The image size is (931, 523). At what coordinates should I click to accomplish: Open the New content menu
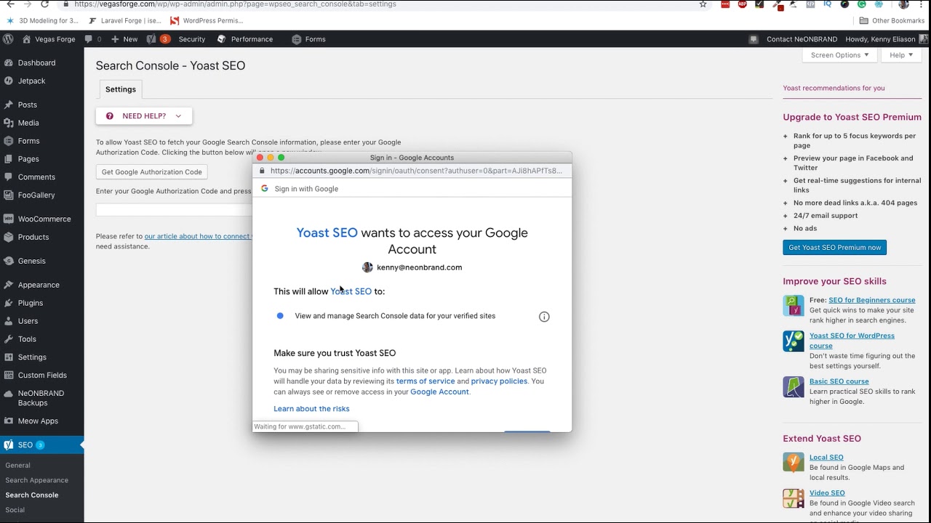124,39
